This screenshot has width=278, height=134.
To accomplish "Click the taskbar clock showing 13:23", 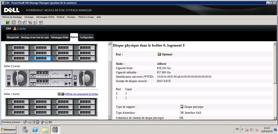I will pos(267,130).
